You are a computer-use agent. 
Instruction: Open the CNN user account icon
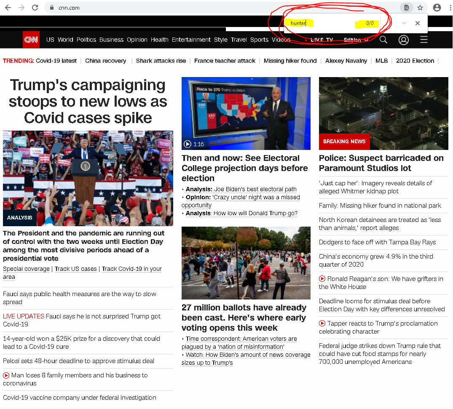404,40
